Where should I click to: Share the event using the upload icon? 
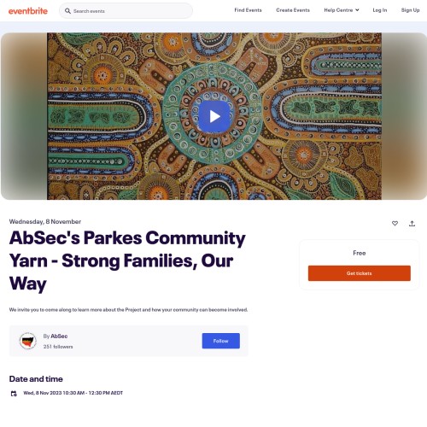point(412,223)
